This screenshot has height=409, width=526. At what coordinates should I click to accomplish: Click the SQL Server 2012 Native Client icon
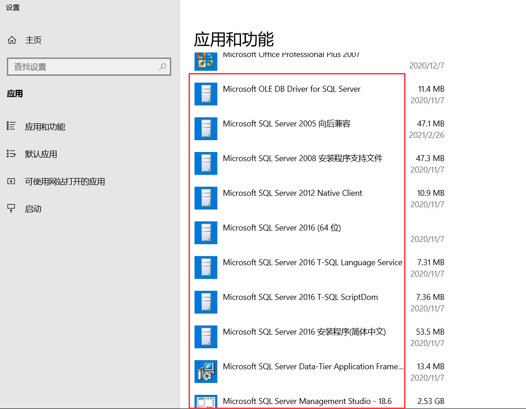[205, 198]
